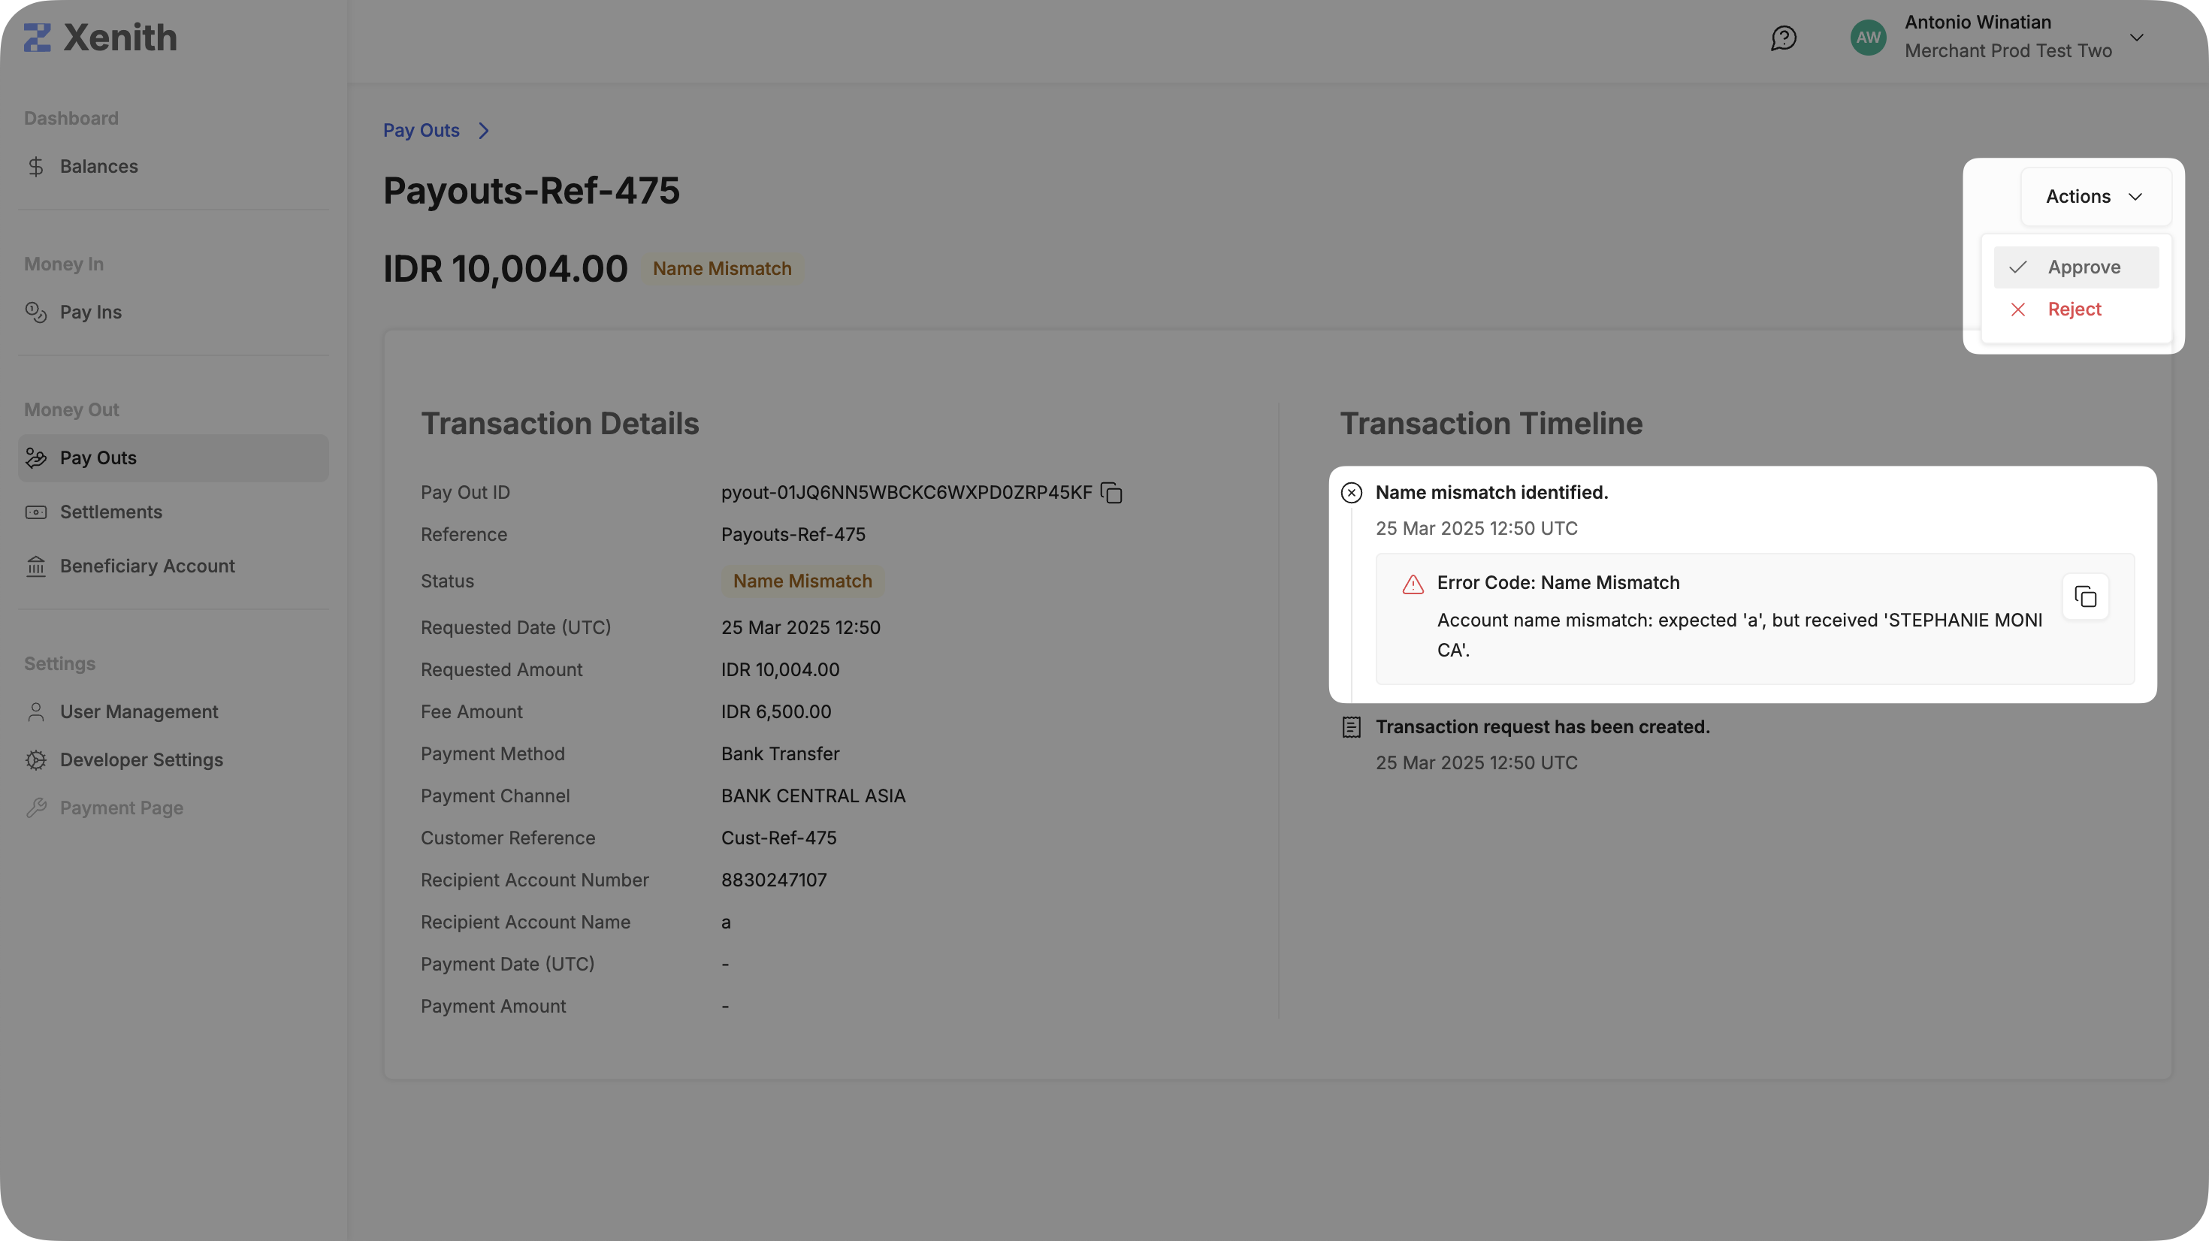Navigate to Pay Ins page

point(90,313)
